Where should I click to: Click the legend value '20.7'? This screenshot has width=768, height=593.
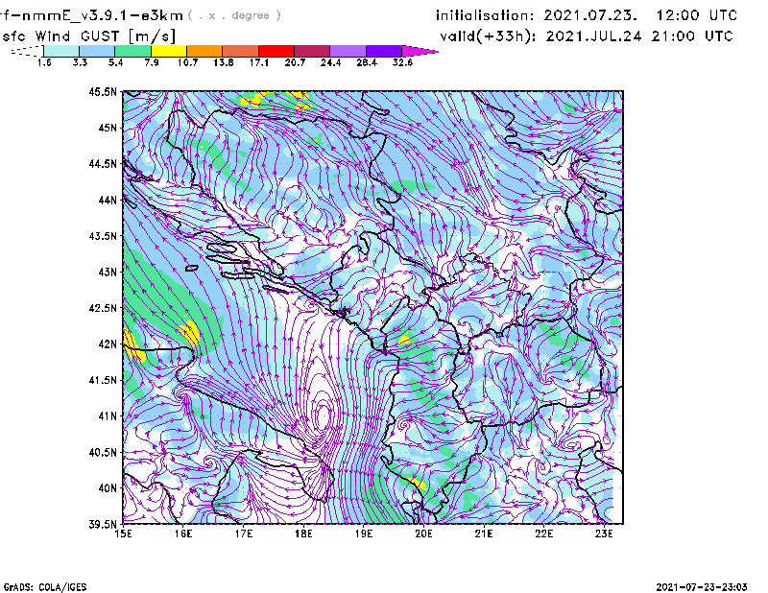point(295,62)
